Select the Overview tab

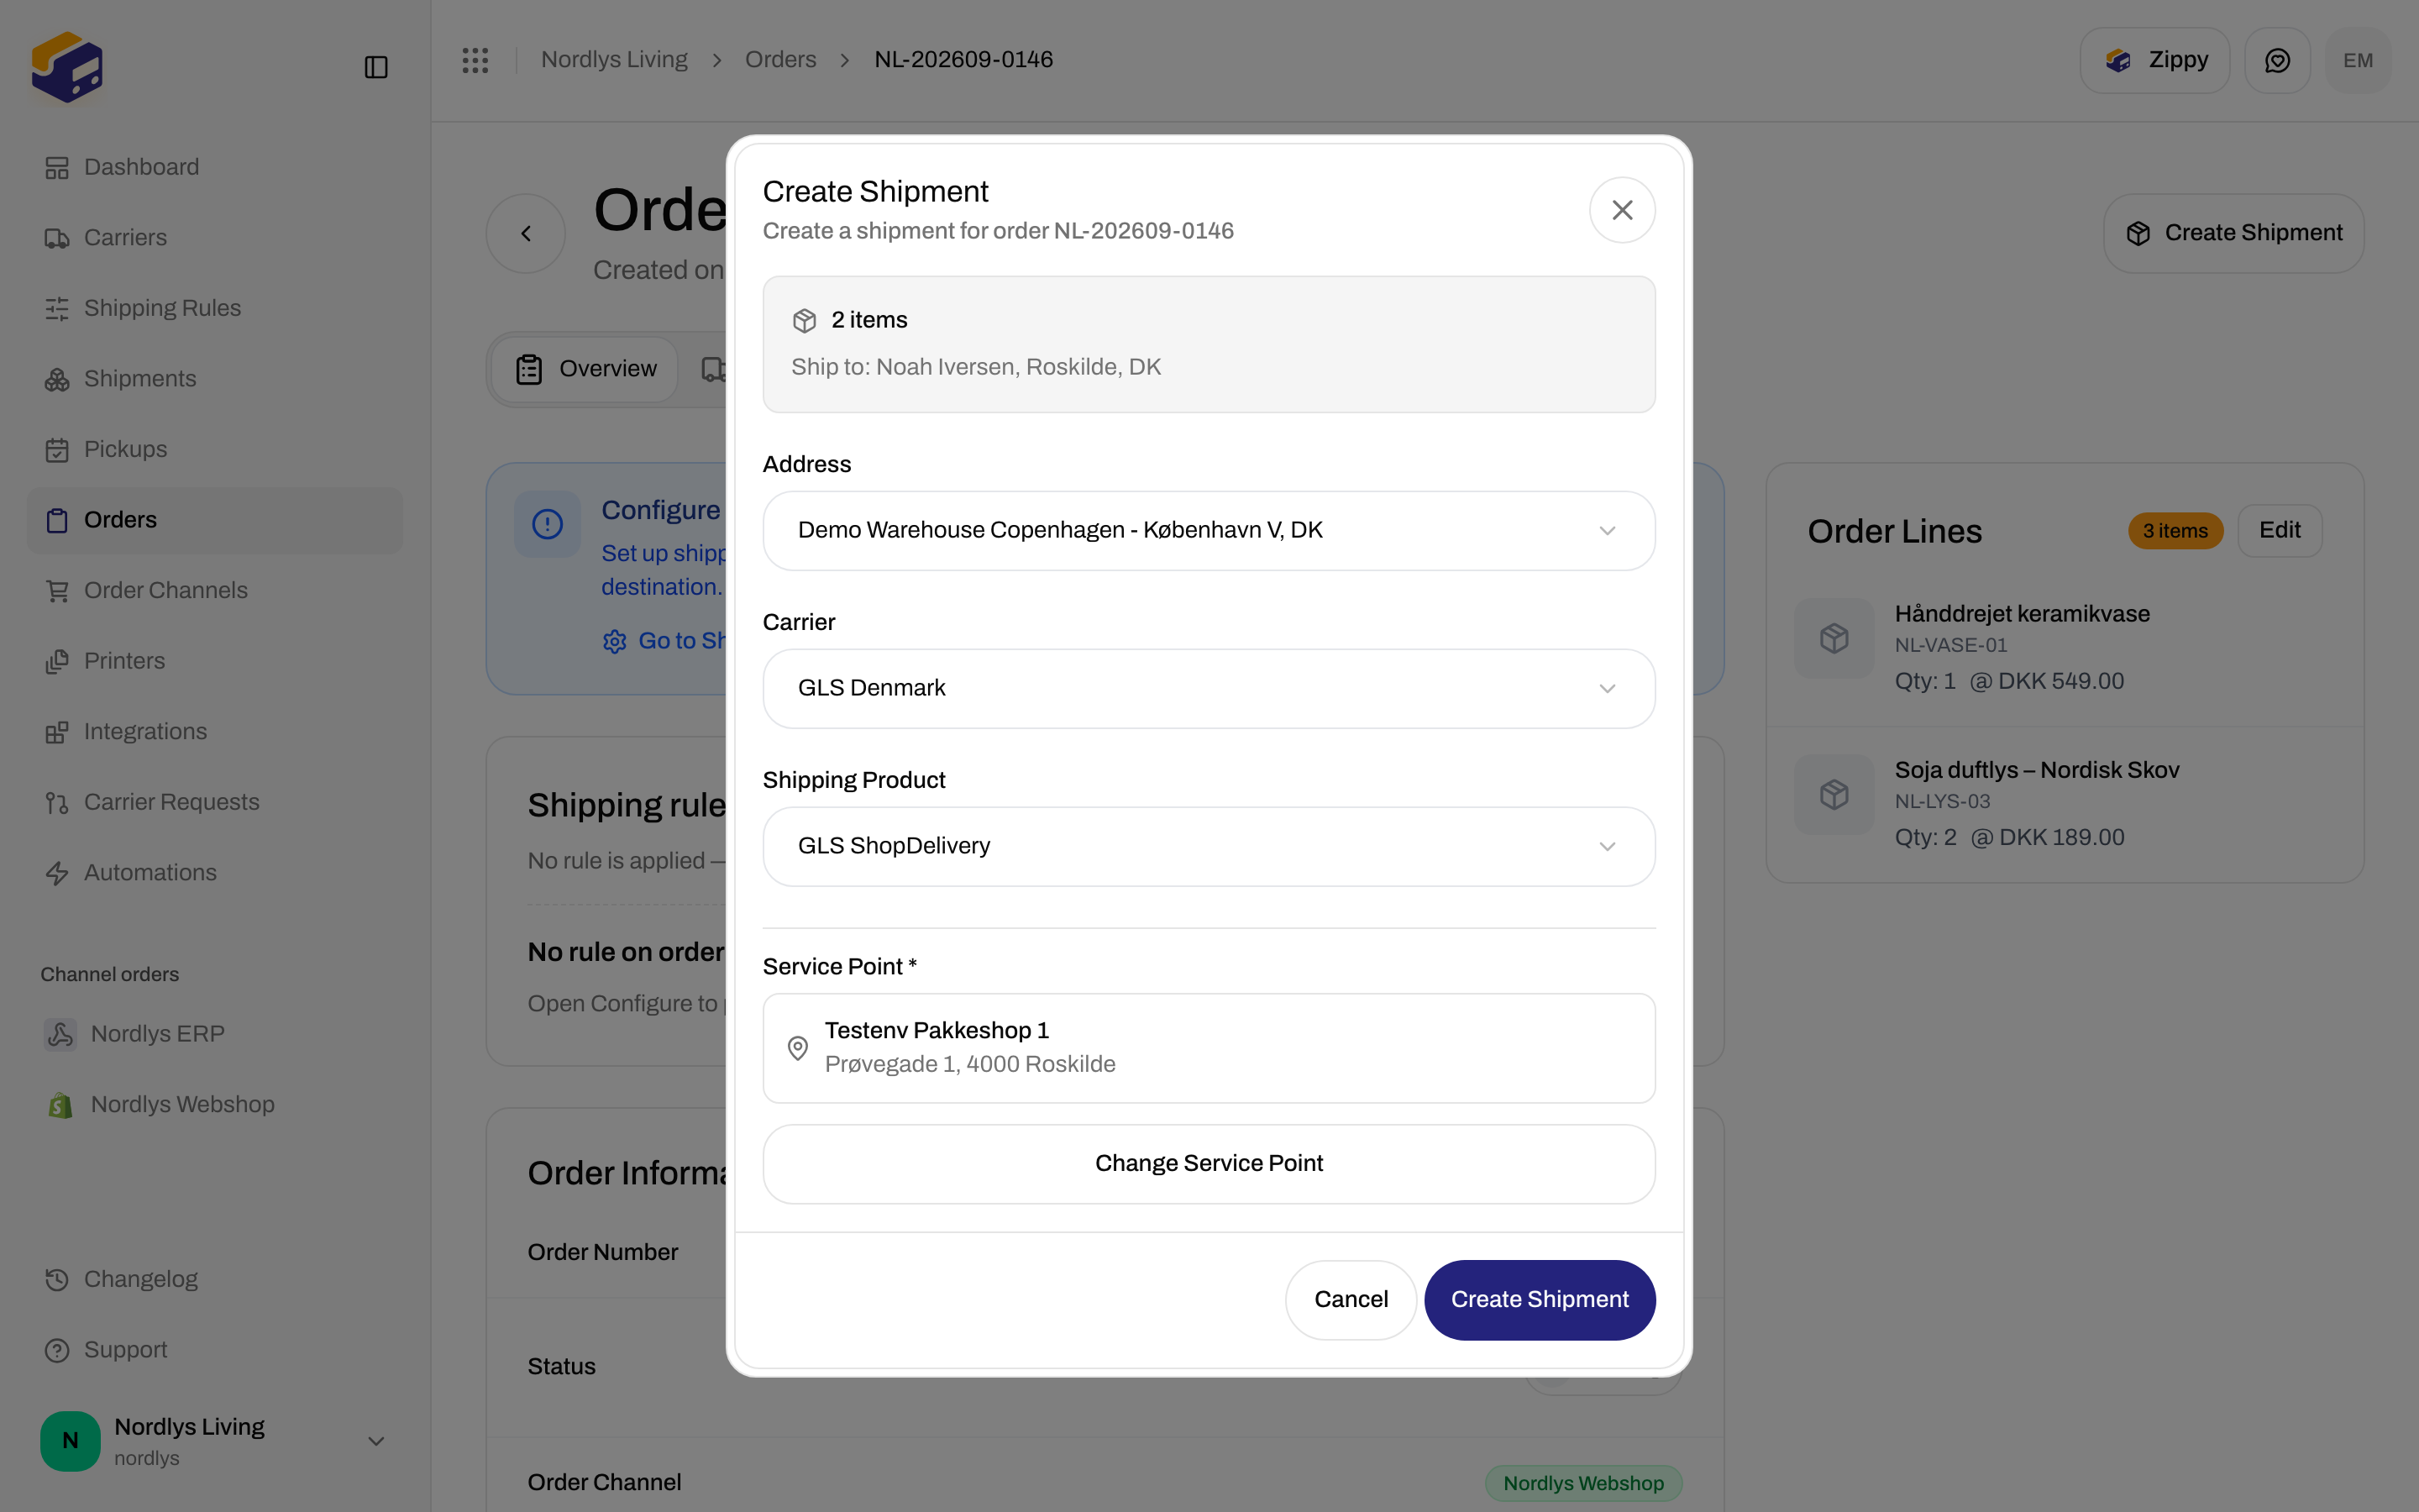tap(585, 369)
